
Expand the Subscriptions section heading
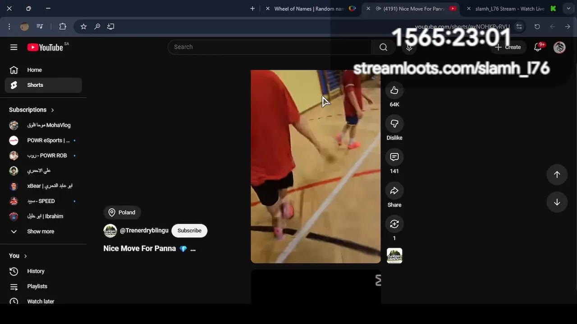point(32,110)
